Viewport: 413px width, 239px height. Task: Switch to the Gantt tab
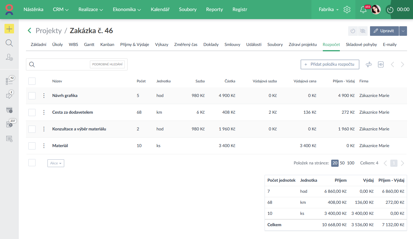pyautogui.click(x=89, y=44)
